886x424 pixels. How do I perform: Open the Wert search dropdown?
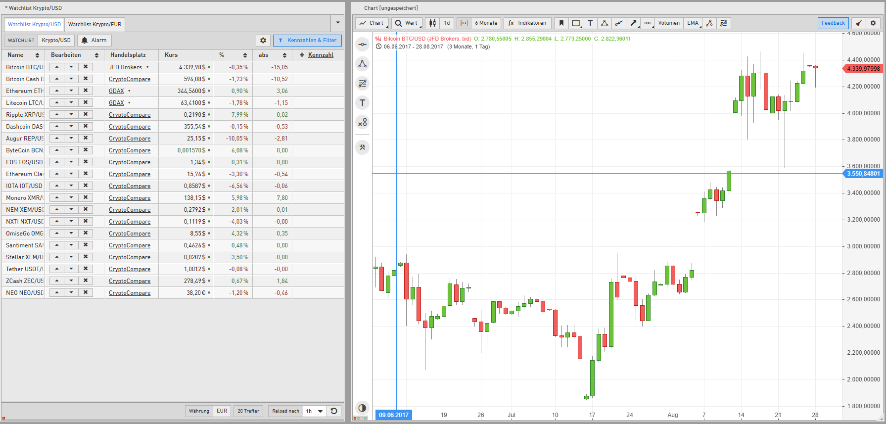tap(407, 23)
